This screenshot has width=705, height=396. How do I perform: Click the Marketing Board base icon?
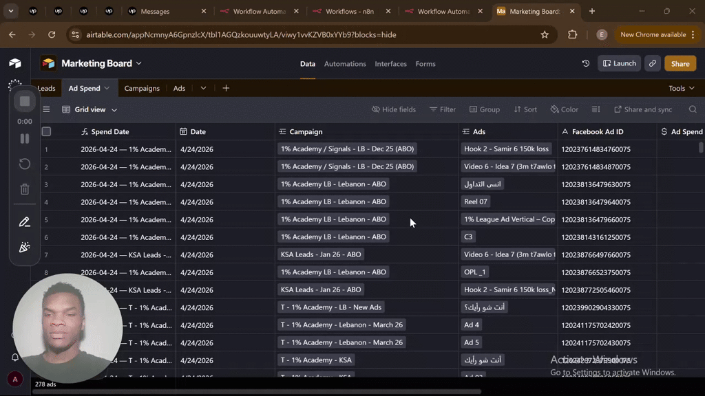click(x=49, y=63)
